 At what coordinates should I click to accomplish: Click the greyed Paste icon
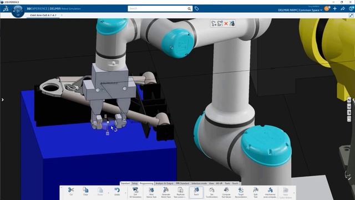pyautogui.click(x=100, y=190)
